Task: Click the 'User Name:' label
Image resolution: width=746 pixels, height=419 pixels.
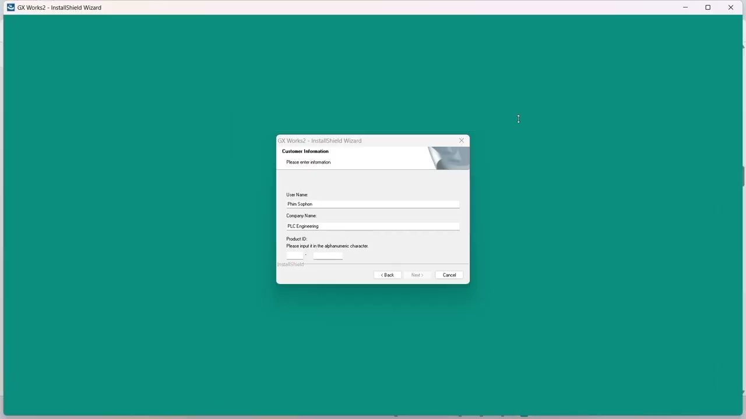Action: pyautogui.click(x=297, y=195)
